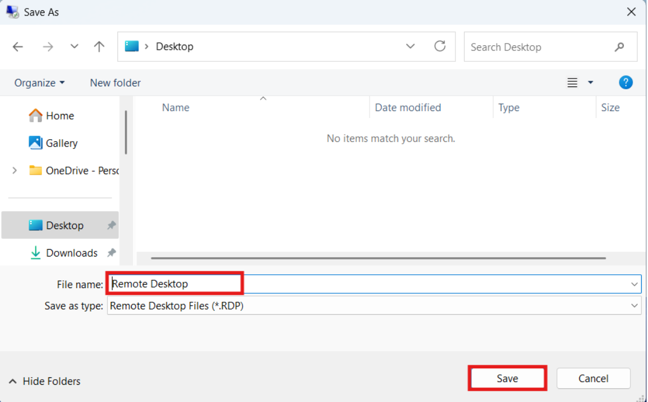Collapse the panel with Hide Folders
Viewport: 648px width, 402px height.
pyautogui.click(x=45, y=381)
